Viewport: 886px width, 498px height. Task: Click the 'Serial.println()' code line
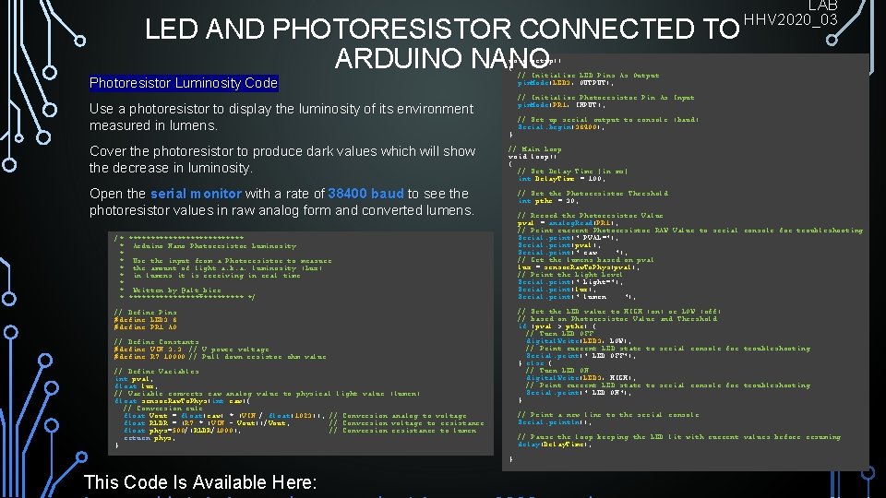(555, 422)
